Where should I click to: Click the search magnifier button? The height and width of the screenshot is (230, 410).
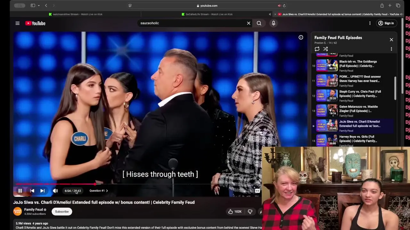click(x=259, y=23)
